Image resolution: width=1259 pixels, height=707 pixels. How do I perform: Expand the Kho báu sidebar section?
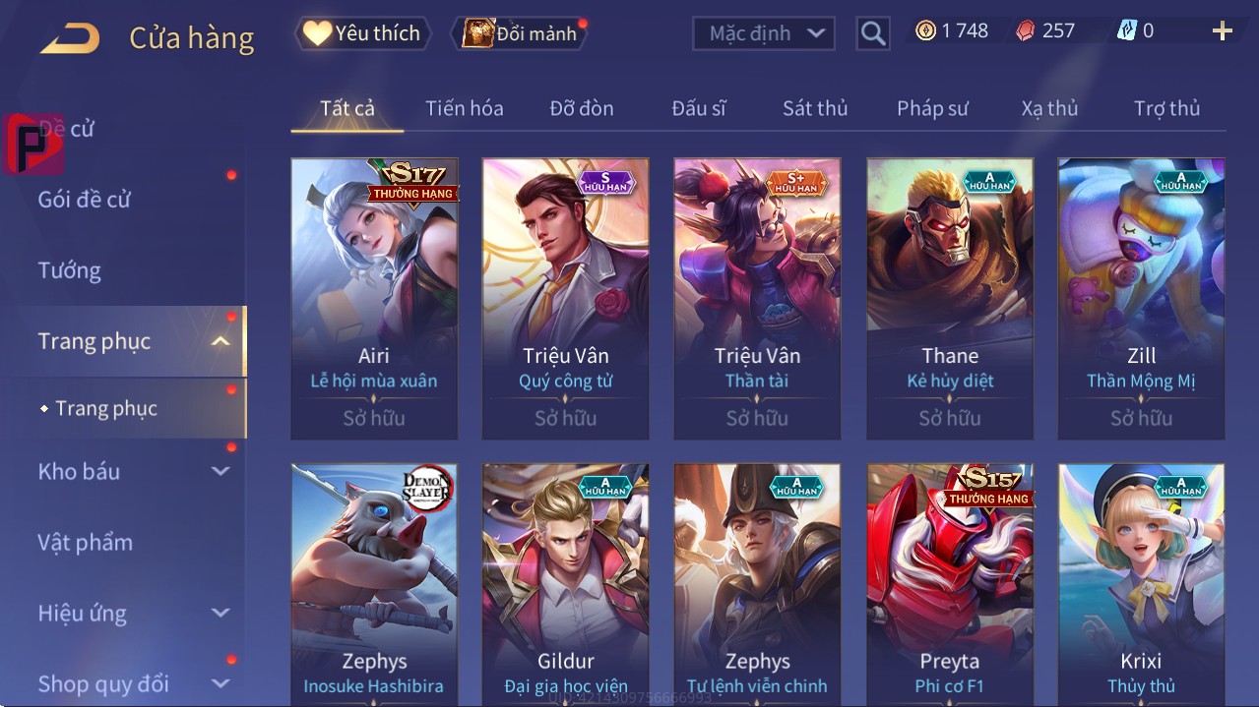click(220, 471)
